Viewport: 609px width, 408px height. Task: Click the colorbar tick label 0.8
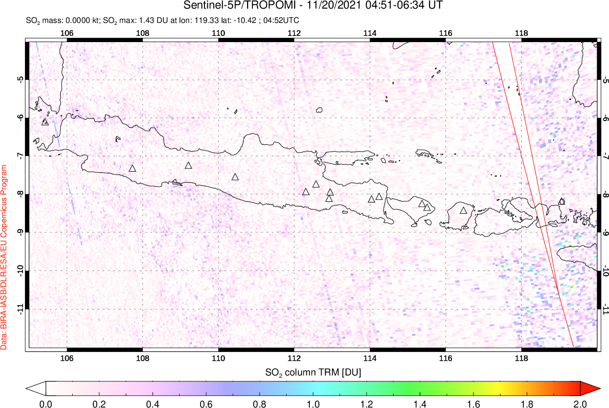(x=259, y=403)
